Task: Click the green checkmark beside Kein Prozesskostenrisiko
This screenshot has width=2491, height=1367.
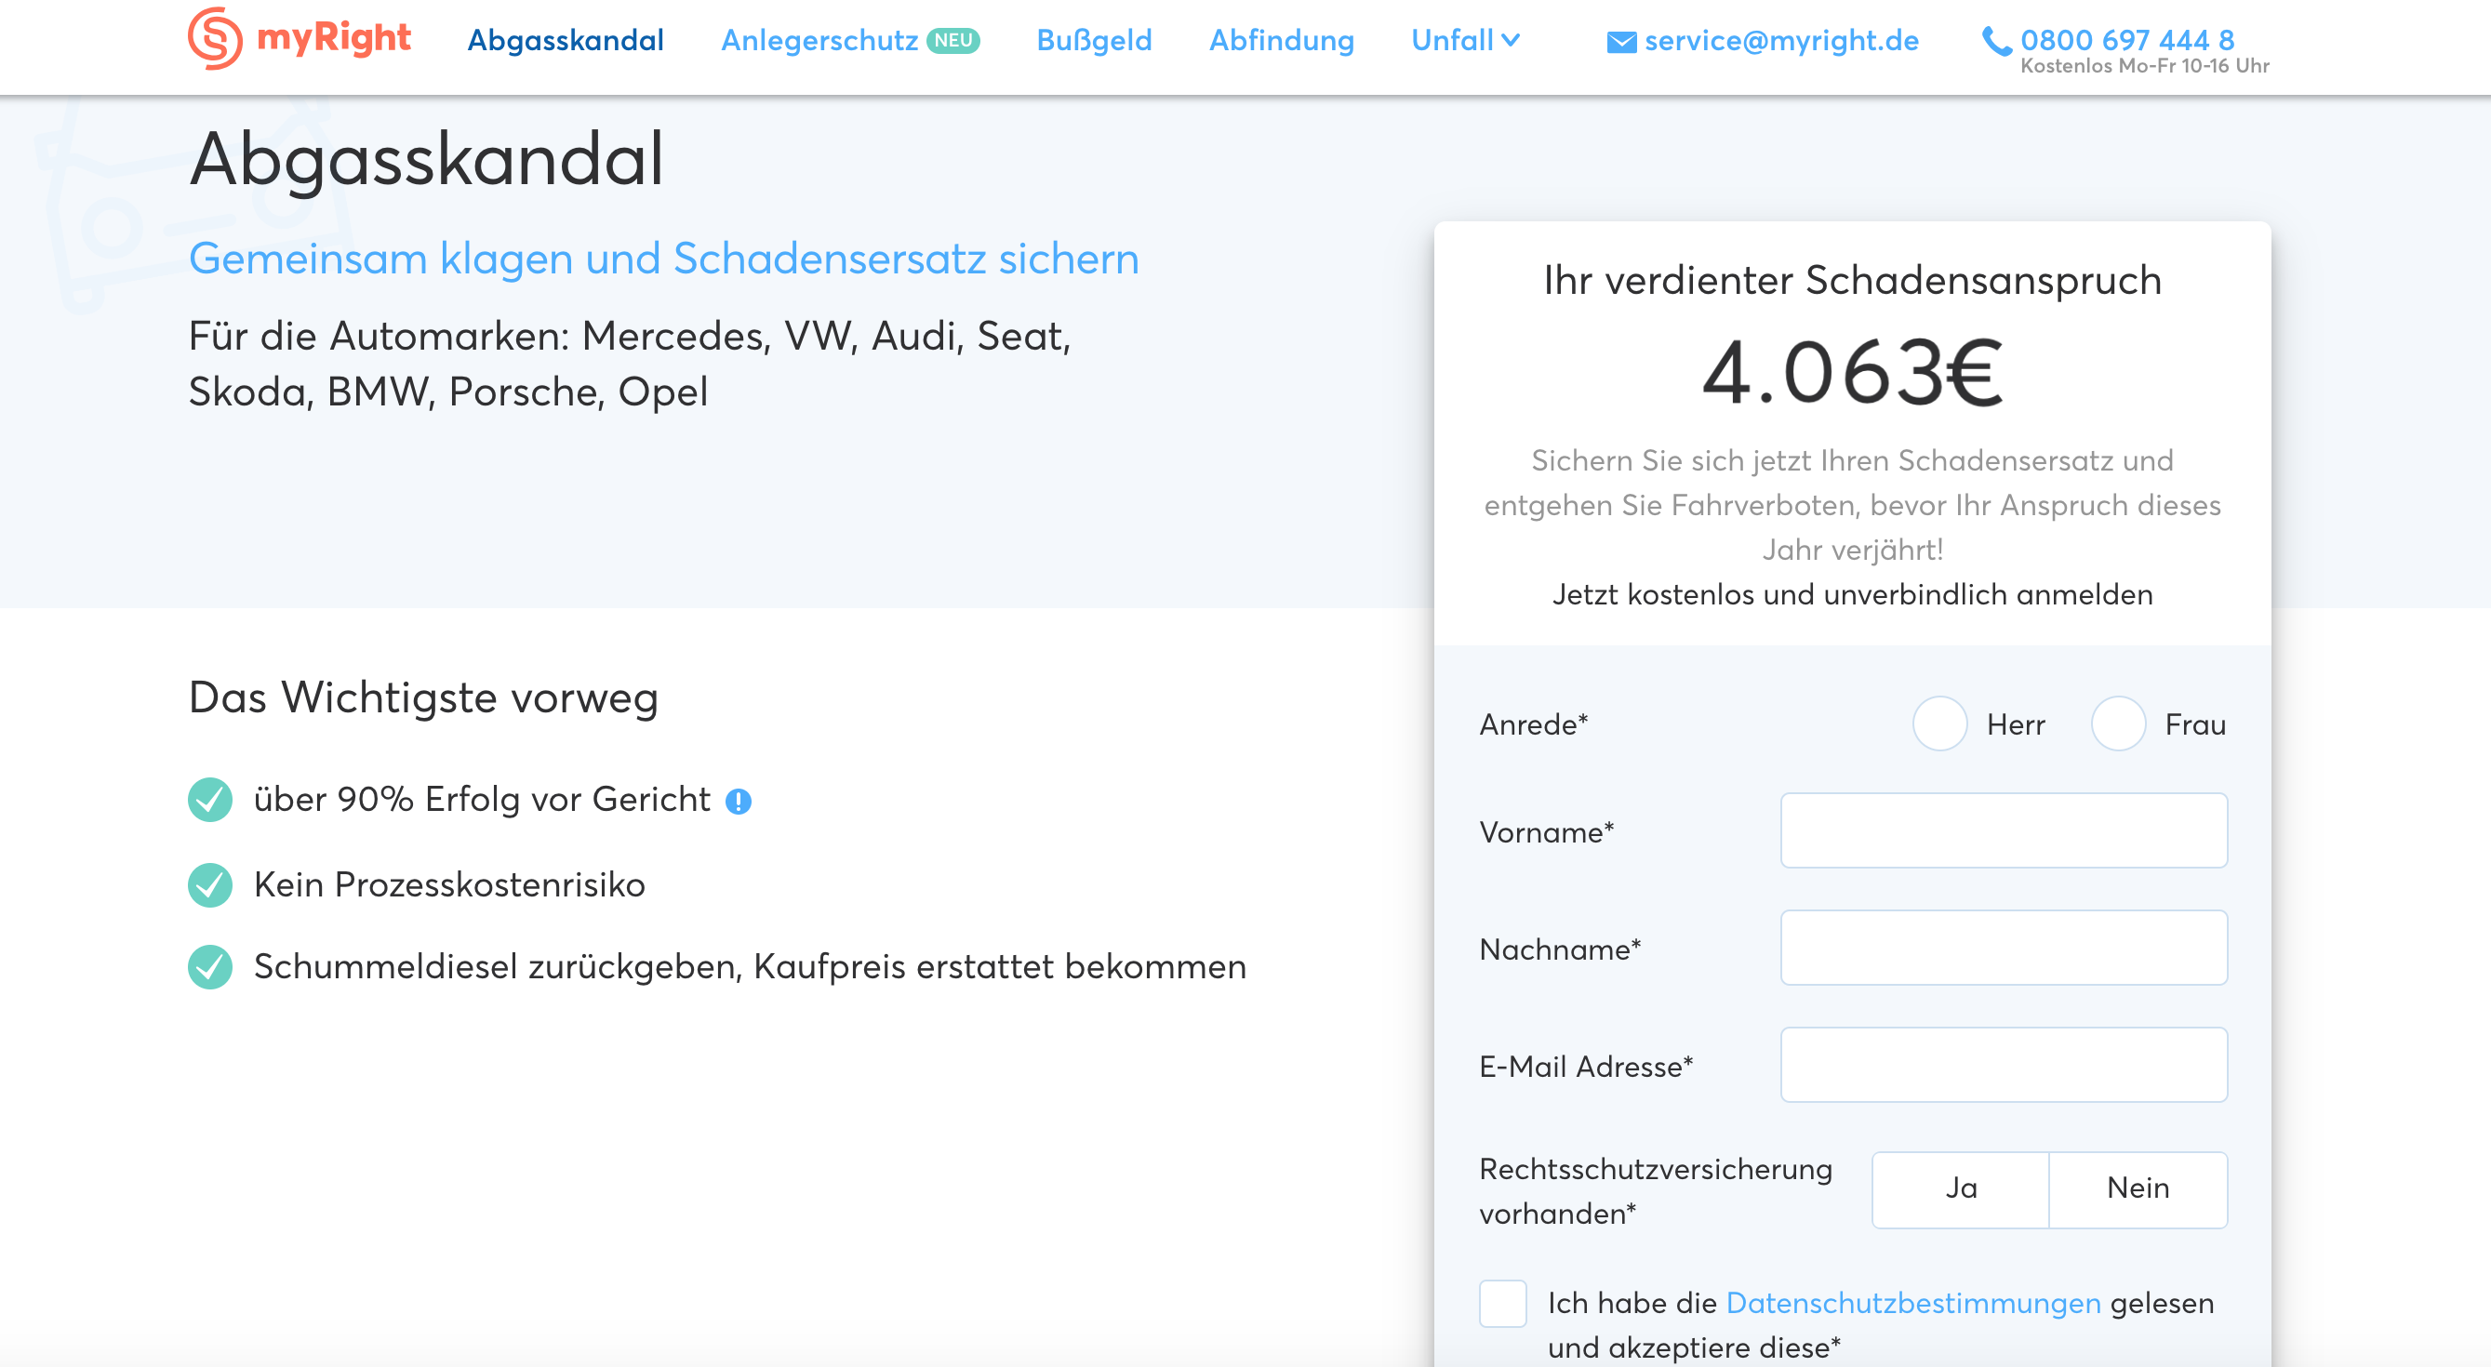Action: point(210,884)
